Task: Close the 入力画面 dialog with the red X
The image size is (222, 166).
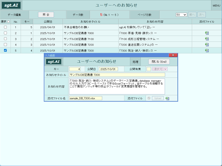Action: point(173,55)
